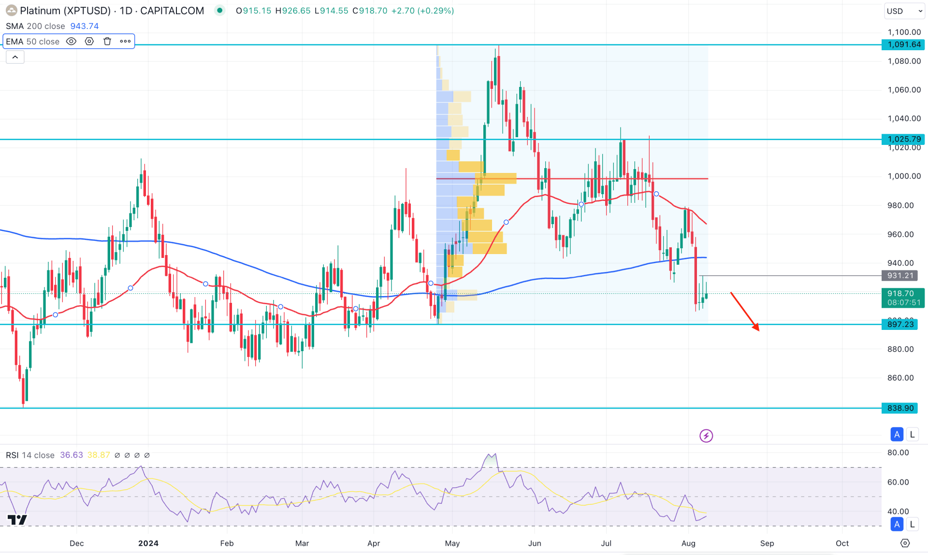Select the RSI 14 close label
Viewport: 928px width, 555px height.
(x=30, y=455)
